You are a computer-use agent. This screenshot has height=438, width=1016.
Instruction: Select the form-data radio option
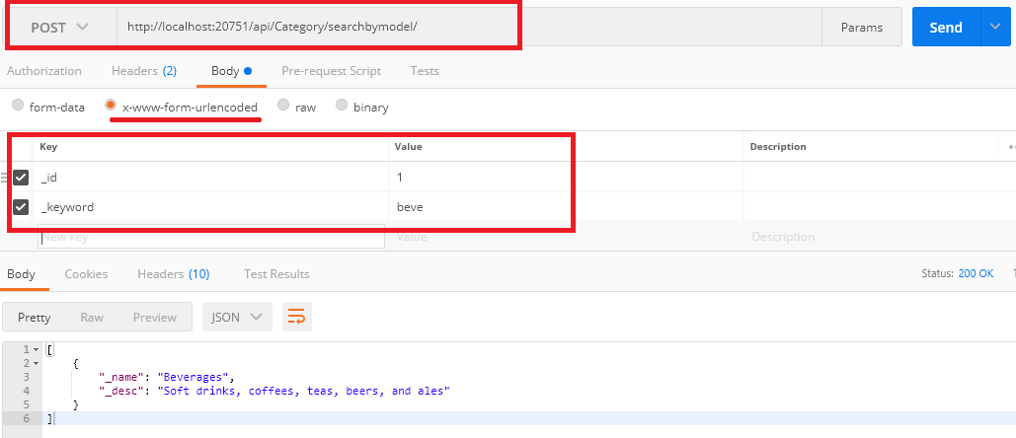18,107
